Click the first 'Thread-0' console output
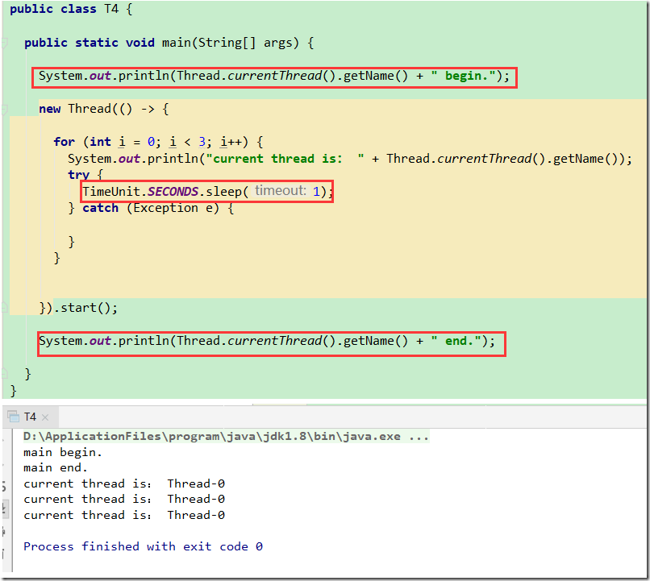The height and width of the screenshot is (581, 650). [x=196, y=483]
